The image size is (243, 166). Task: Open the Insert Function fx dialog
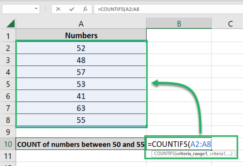coord(85,9)
